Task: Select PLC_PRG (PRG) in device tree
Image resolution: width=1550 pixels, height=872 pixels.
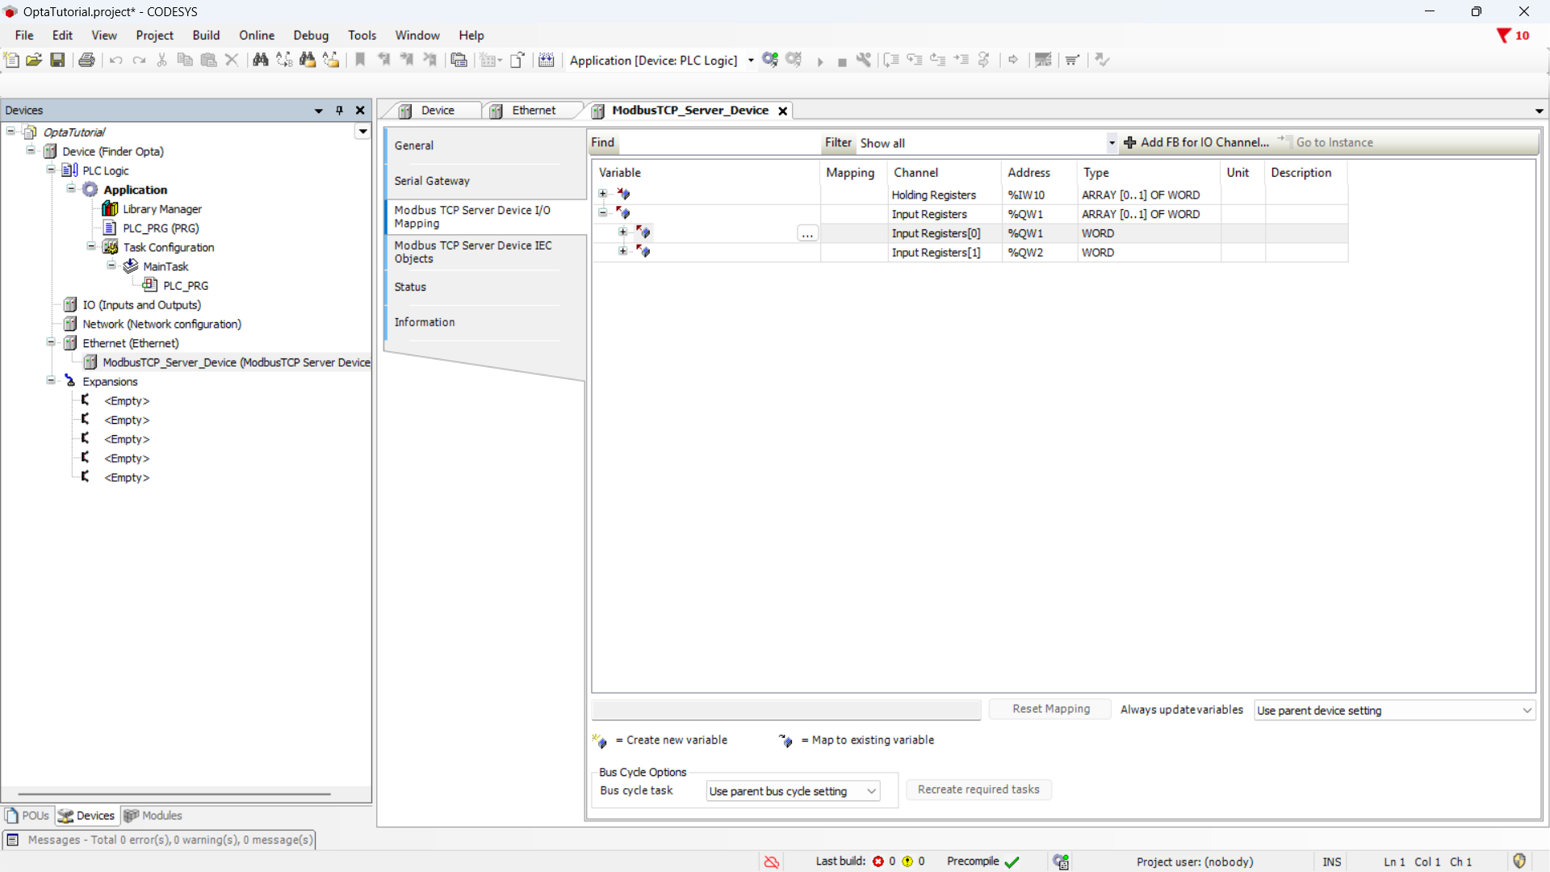Action: [x=161, y=228]
